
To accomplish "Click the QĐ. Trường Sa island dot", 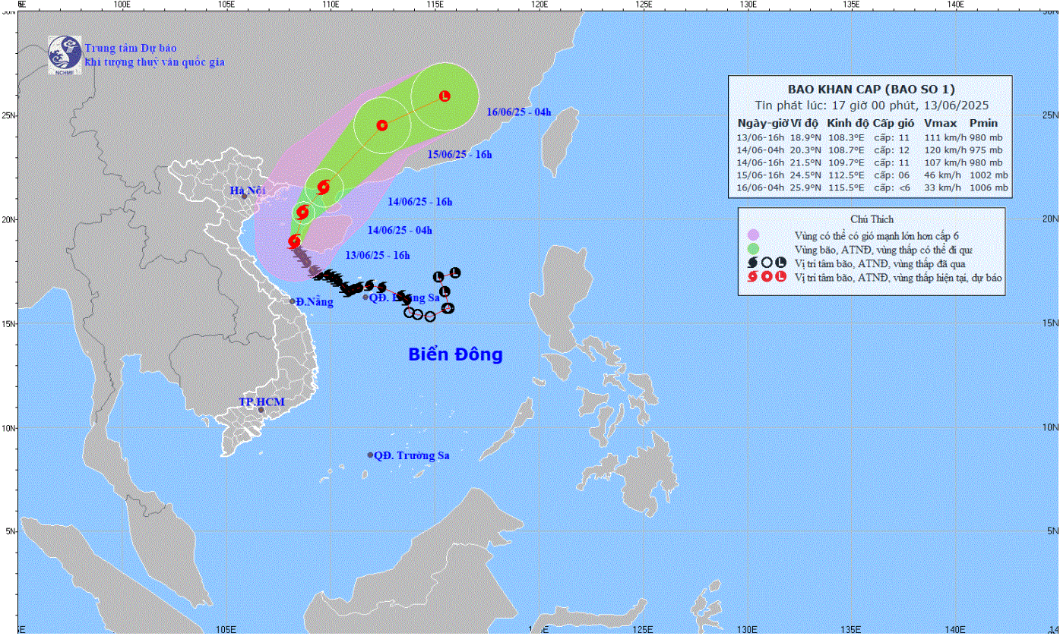I will point(371,455).
